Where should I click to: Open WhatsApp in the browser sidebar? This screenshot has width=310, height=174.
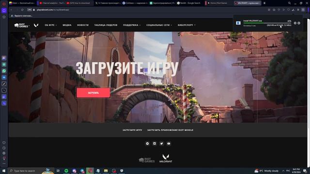pyautogui.click(x=4, y=71)
